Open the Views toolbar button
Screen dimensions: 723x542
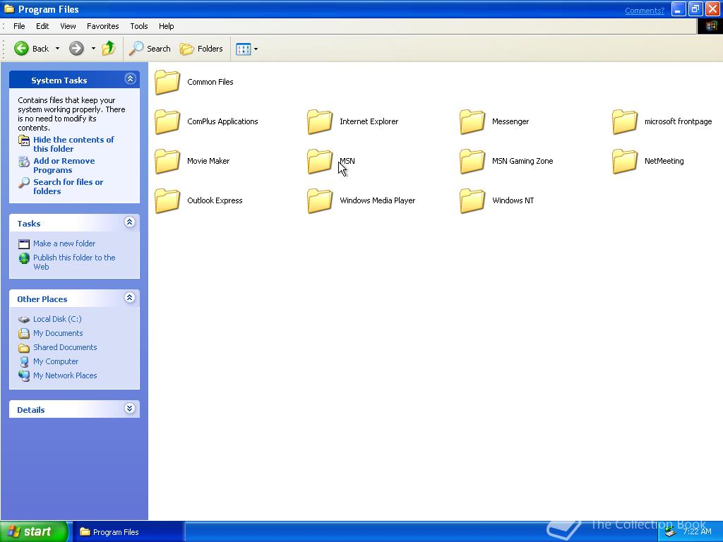pyautogui.click(x=243, y=49)
